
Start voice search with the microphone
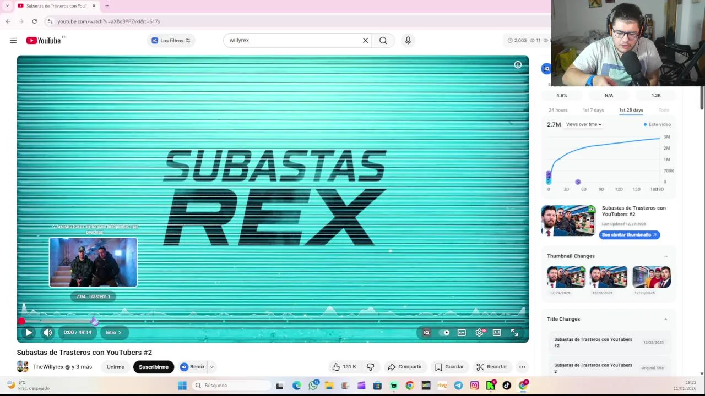coord(408,40)
